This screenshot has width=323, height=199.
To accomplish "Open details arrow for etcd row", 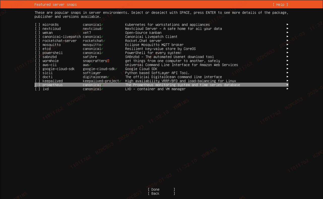I will (x=287, y=49).
